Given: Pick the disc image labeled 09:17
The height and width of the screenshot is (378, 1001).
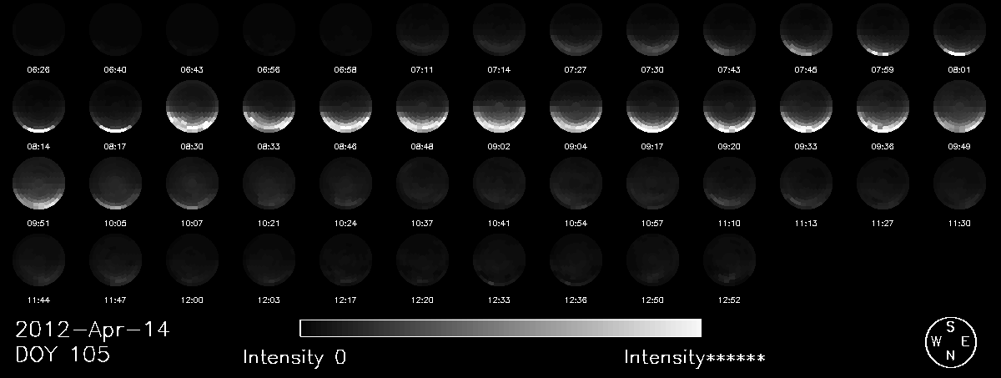Looking at the screenshot, I should 653,108.
